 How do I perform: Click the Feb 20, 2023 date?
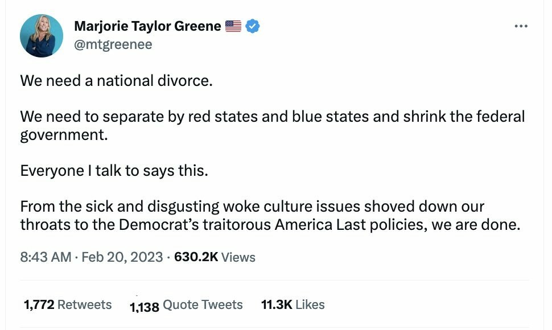122,257
